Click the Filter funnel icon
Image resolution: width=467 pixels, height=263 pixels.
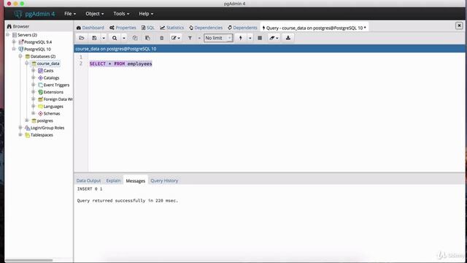tap(190, 38)
